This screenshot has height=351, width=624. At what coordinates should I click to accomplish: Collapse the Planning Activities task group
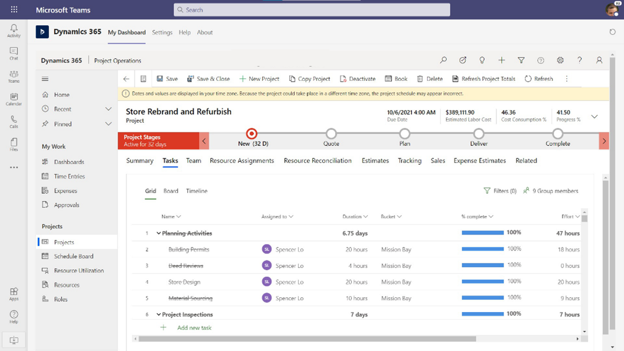coord(158,233)
